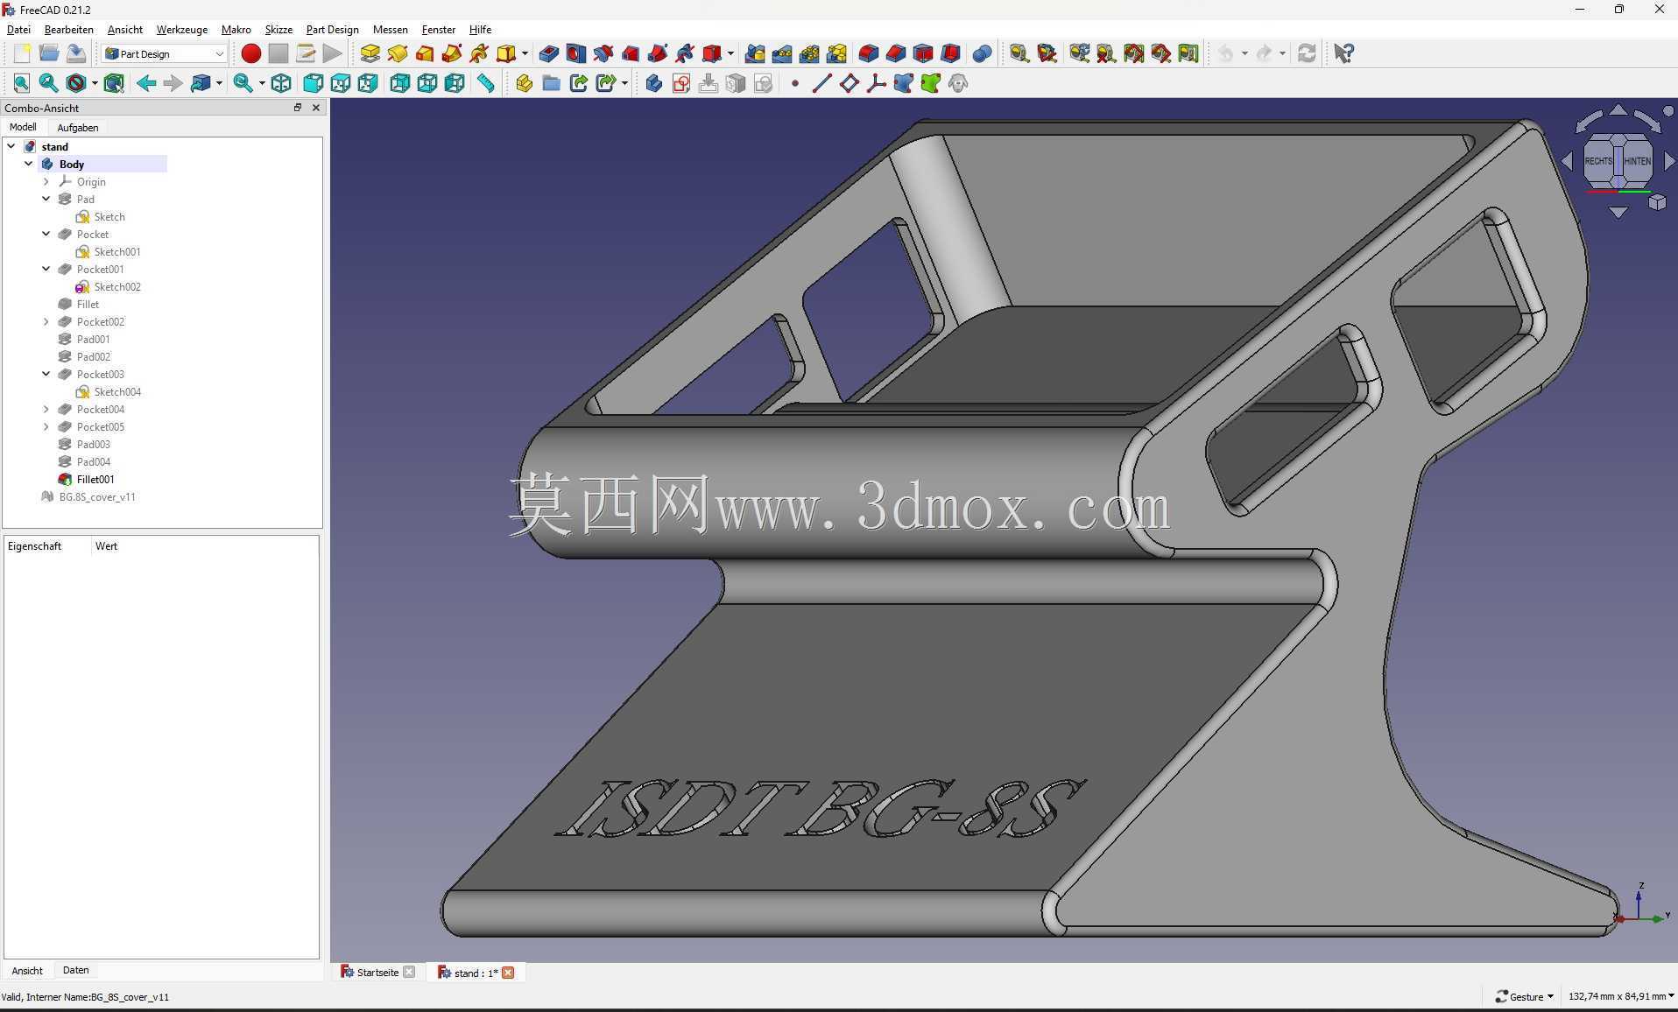Click the Draft tool icon
Viewport: 1678px width, 1012px height.
click(x=923, y=53)
